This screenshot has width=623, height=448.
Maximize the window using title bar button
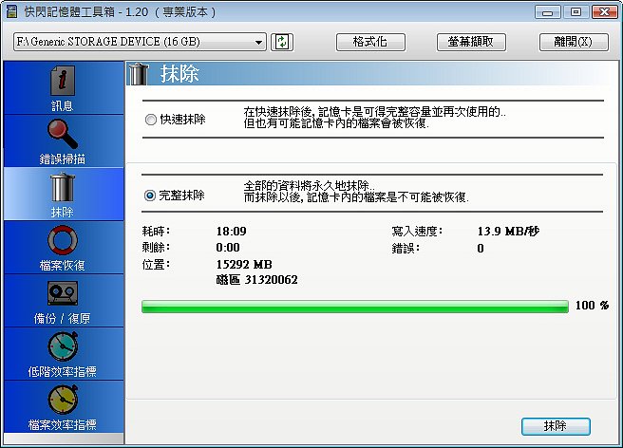pyautogui.click(x=576, y=12)
